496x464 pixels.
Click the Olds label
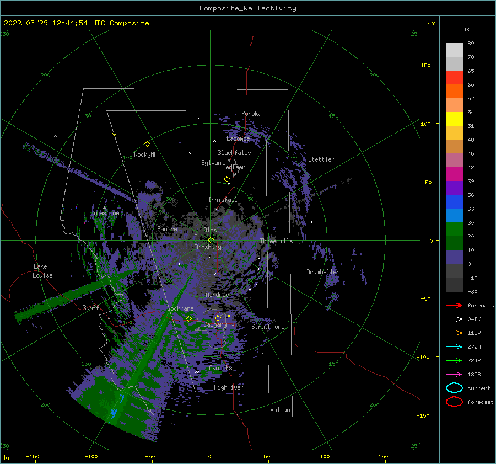click(210, 230)
